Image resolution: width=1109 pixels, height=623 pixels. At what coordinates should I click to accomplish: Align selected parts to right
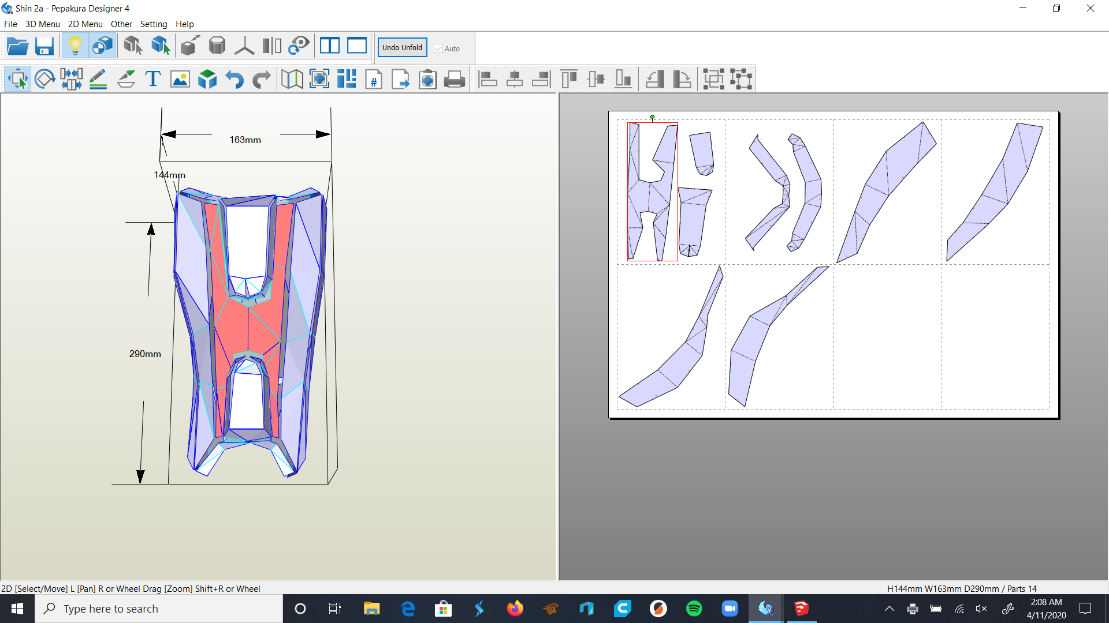tap(542, 79)
